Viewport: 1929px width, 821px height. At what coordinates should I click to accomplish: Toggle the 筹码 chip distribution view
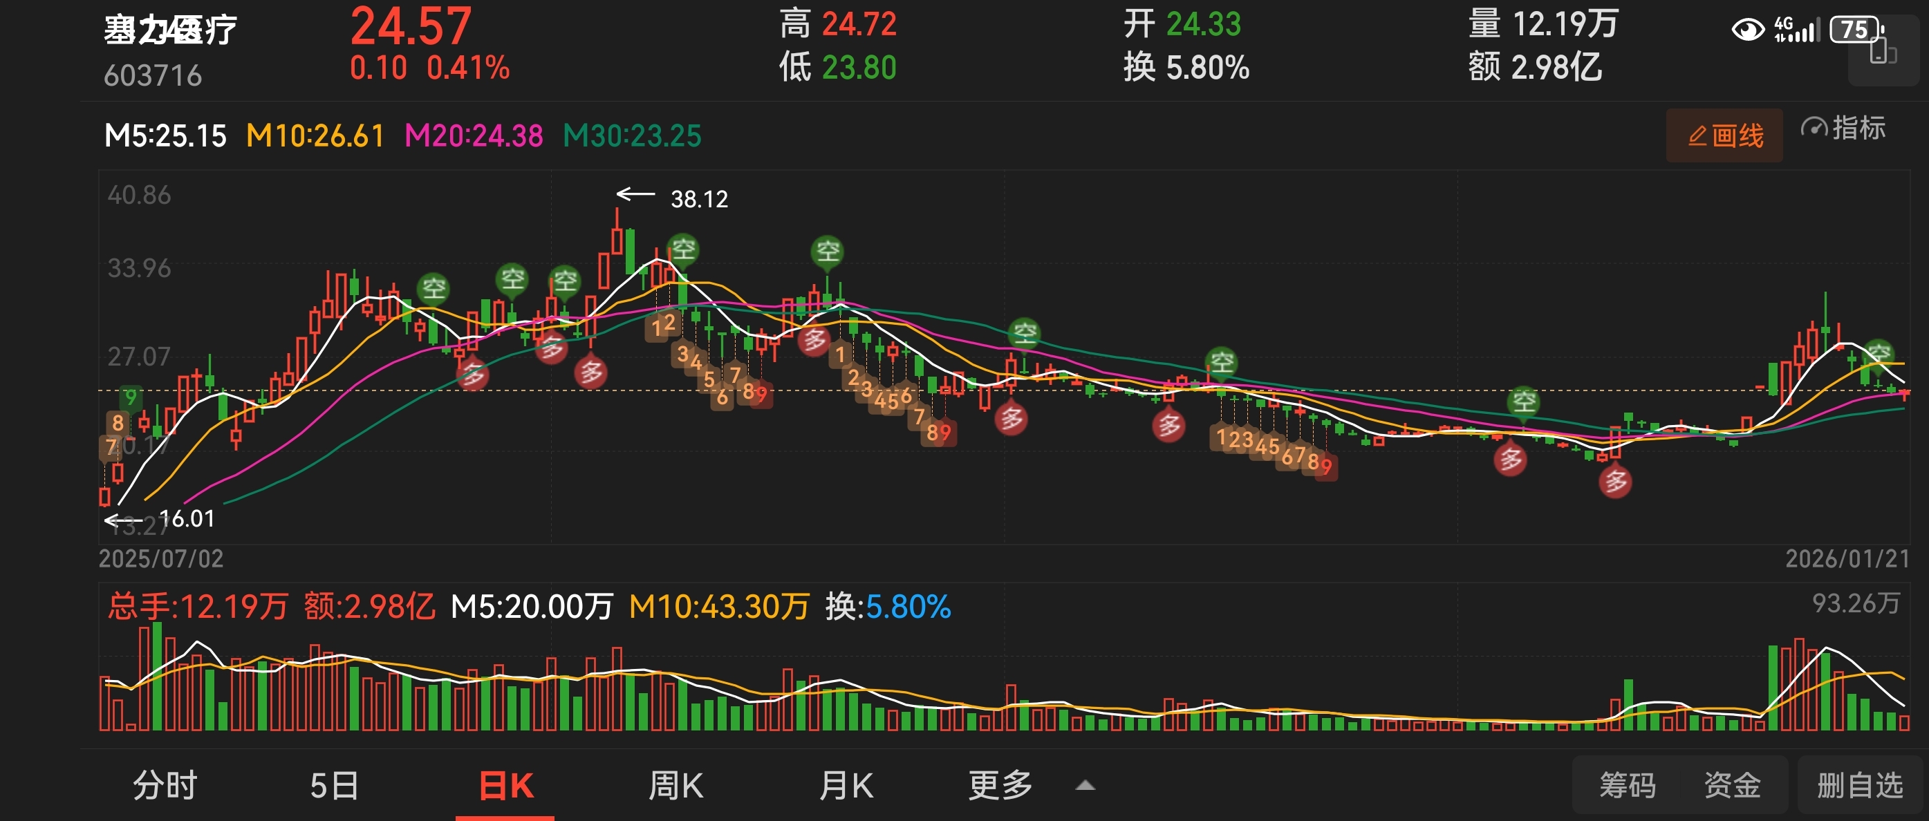coord(1628,786)
